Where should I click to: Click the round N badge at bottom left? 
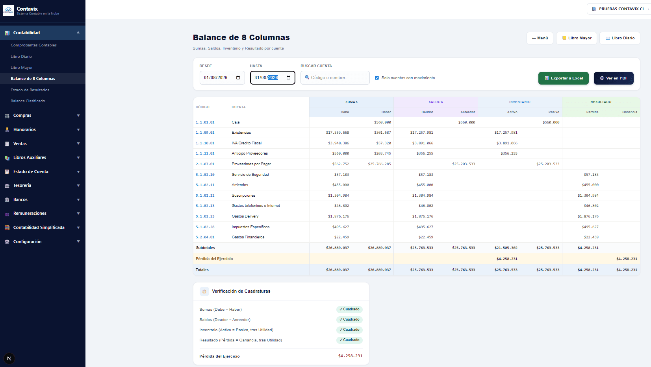9,358
